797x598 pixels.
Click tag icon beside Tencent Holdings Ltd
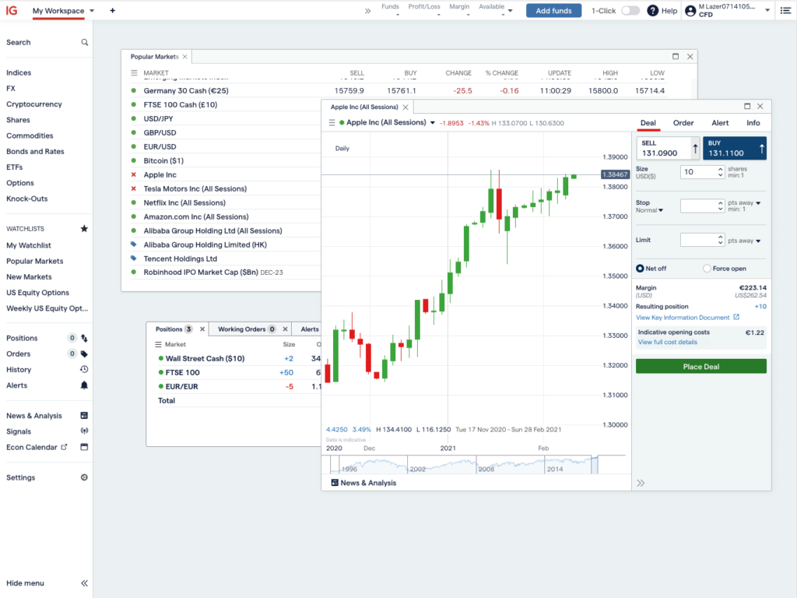coord(134,259)
